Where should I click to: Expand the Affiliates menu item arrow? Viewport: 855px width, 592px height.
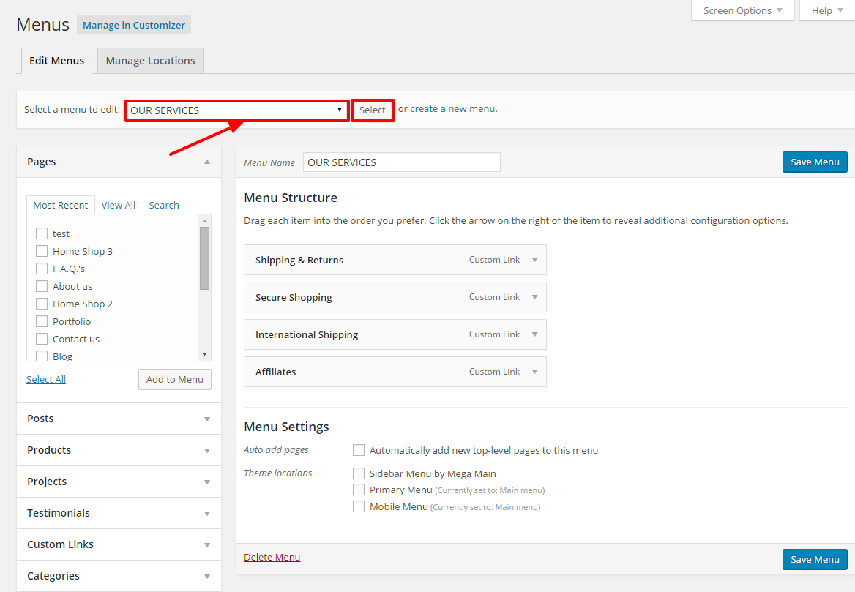pyautogui.click(x=534, y=372)
